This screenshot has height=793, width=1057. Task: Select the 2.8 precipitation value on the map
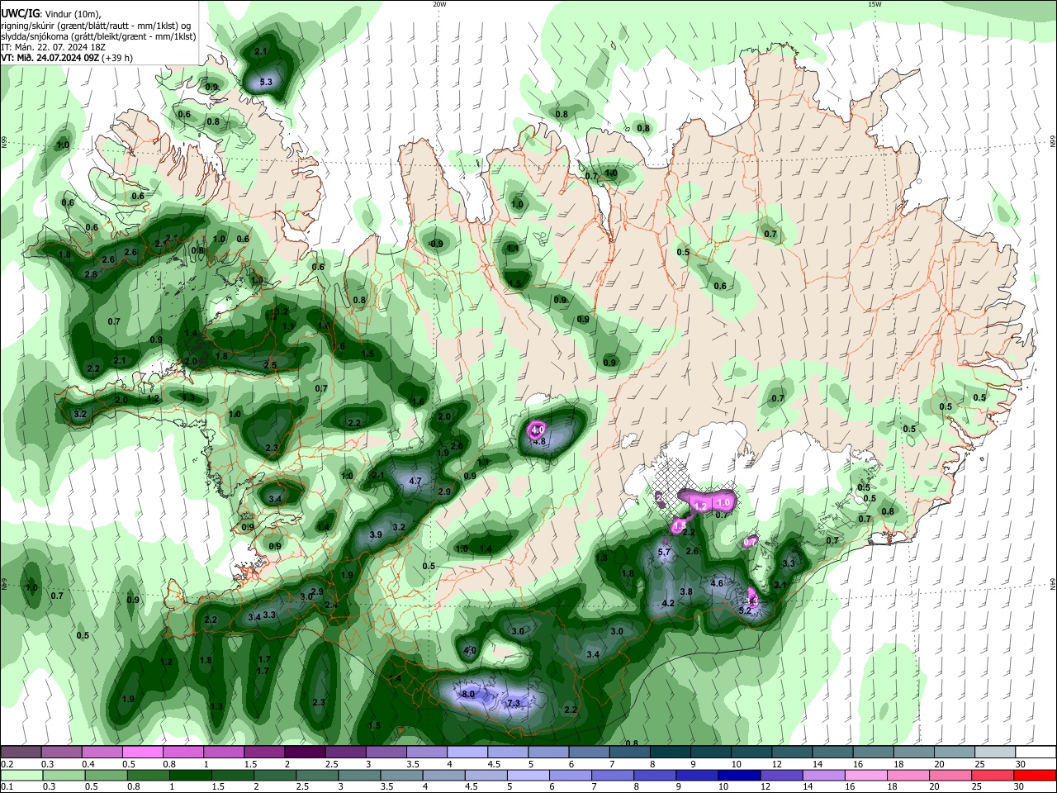[91, 274]
